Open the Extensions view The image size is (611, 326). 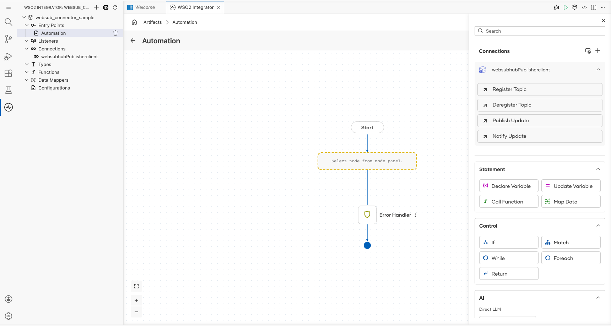click(x=9, y=73)
